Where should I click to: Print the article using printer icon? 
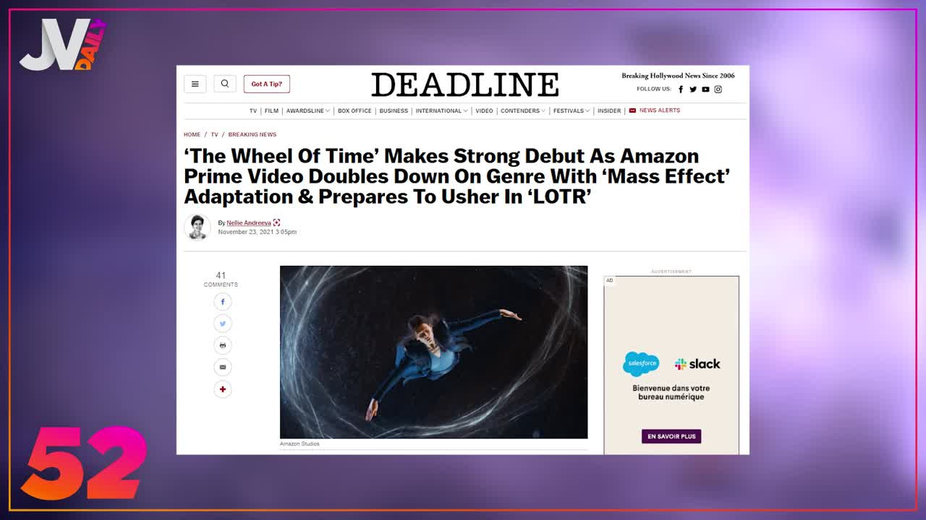coord(222,345)
